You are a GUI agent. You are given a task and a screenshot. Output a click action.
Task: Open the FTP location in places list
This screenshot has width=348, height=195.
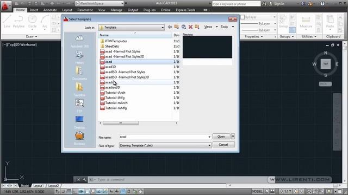(x=79, y=106)
